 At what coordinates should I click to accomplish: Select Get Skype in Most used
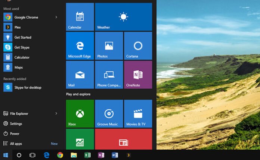pyautogui.click(x=31, y=47)
